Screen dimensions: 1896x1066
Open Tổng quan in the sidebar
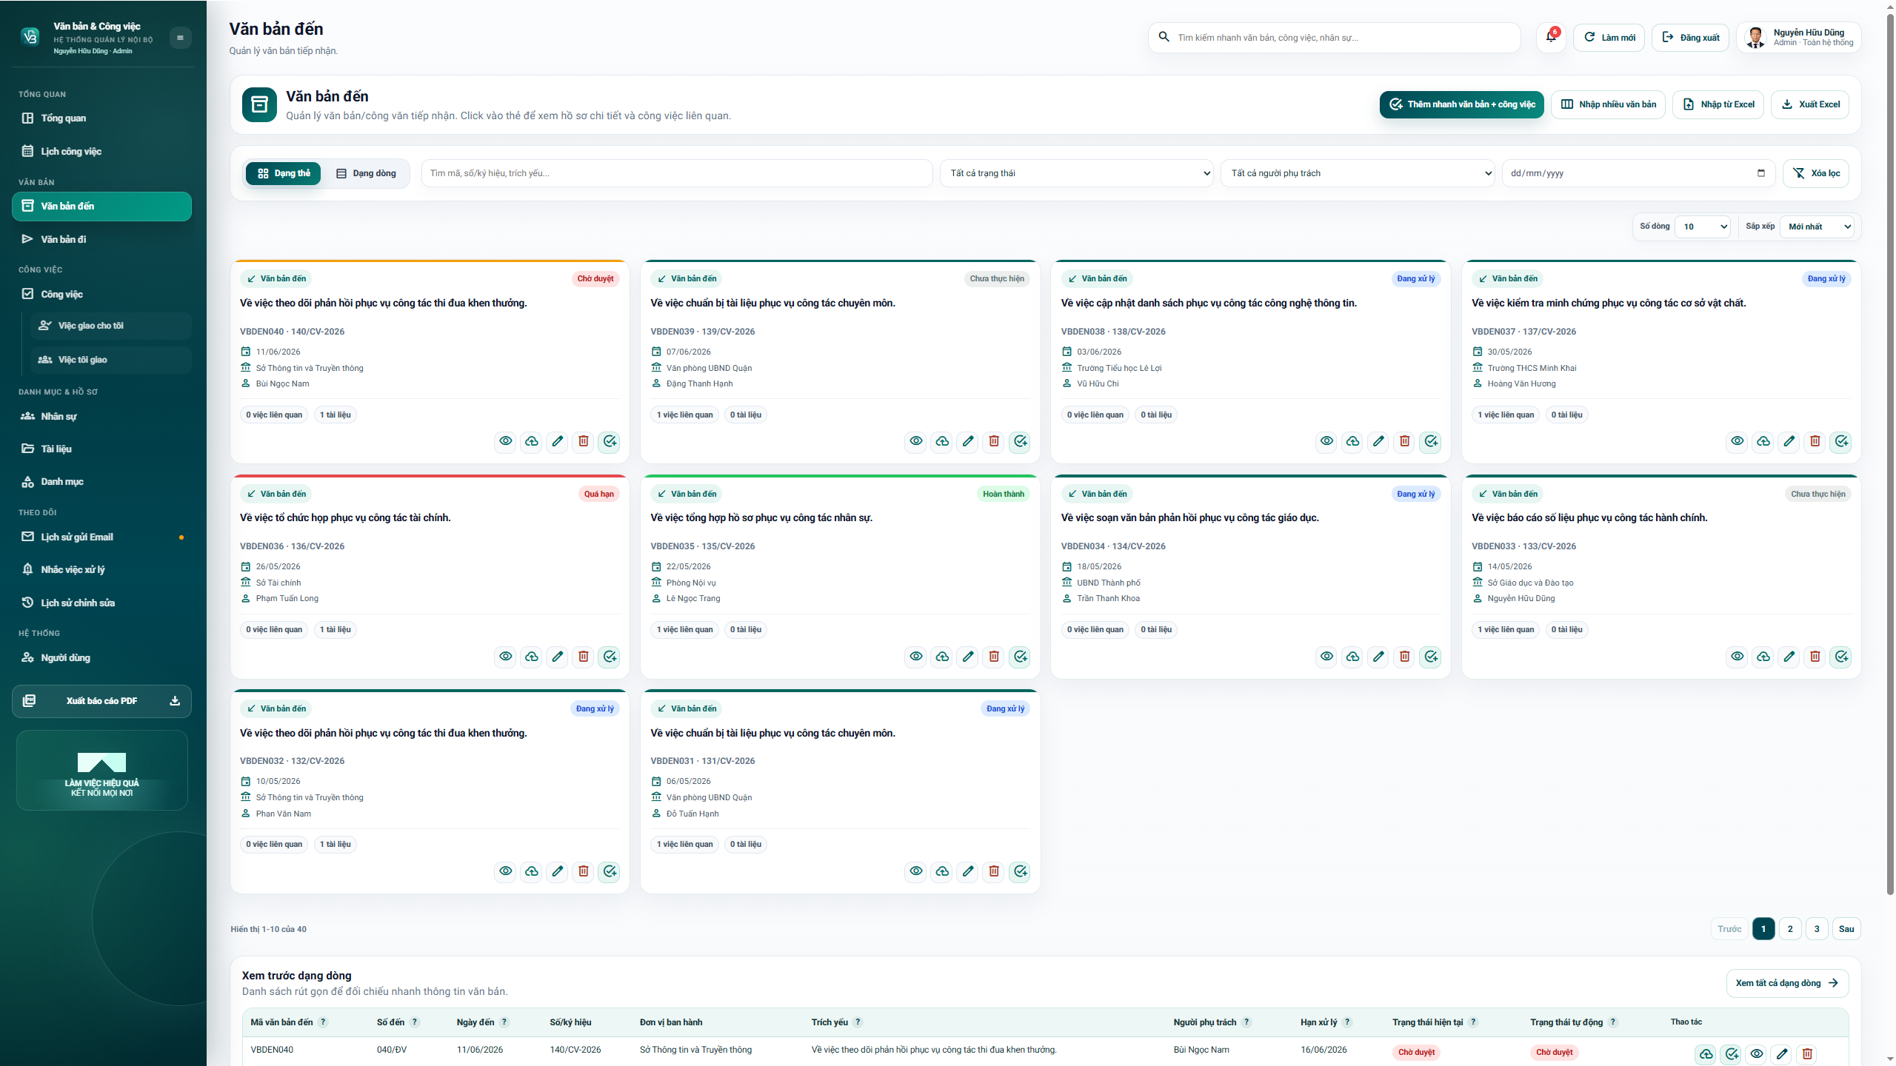point(101,118)
